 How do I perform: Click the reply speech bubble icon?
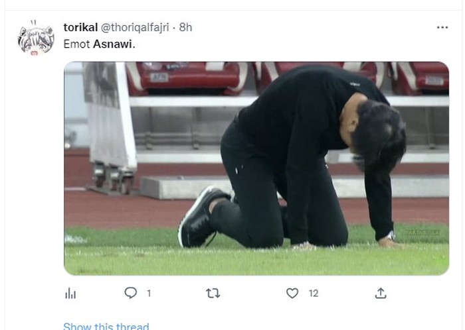131,293
